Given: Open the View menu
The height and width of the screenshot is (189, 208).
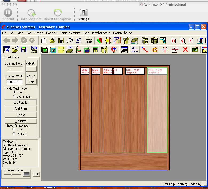Looking at the screenshot, I should pos(21,33).
